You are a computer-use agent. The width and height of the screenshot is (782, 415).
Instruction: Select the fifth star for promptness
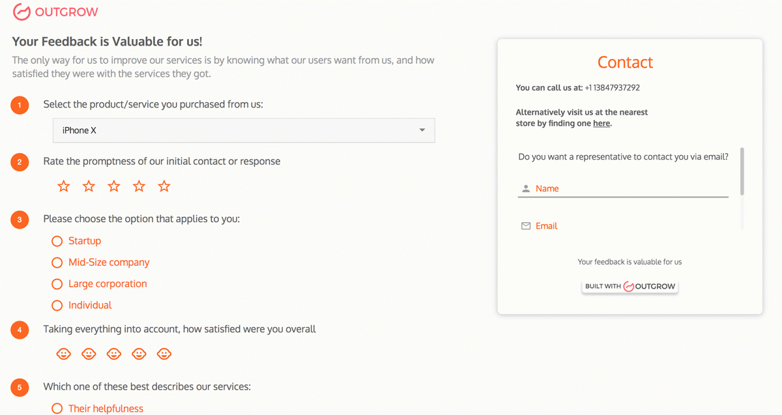click(x=164, y=187)
